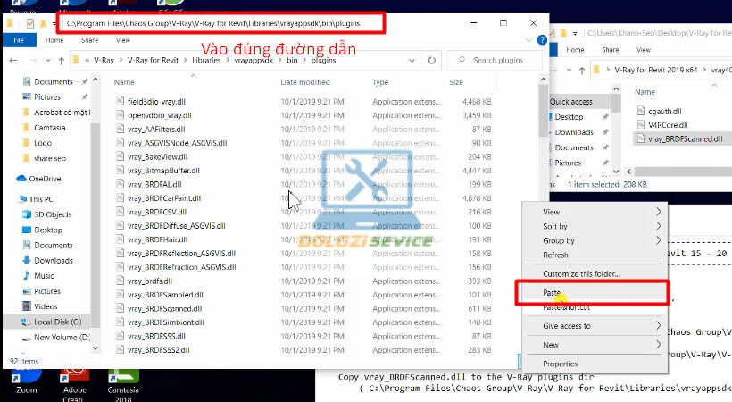The height and width of the screenshot is (402, 732).
Task: Select file openvdbio_vray.dll
Action: [x=160, y=115]
